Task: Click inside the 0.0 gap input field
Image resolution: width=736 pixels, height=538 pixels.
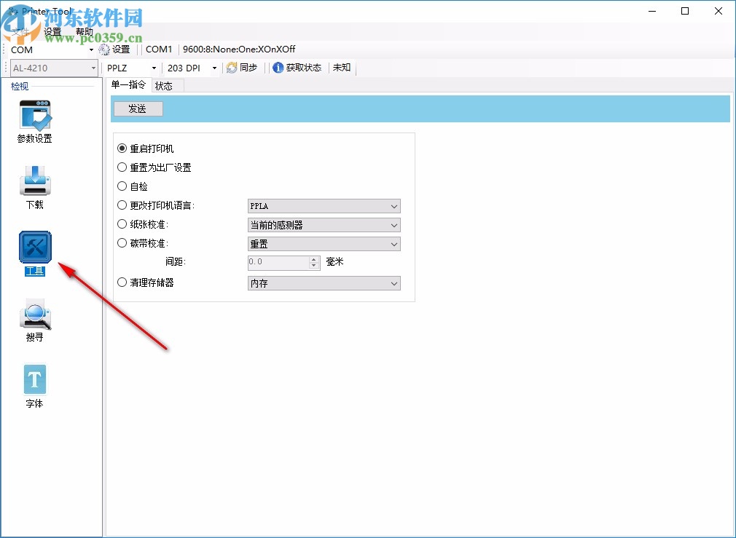Action: (x=277, y=262)
